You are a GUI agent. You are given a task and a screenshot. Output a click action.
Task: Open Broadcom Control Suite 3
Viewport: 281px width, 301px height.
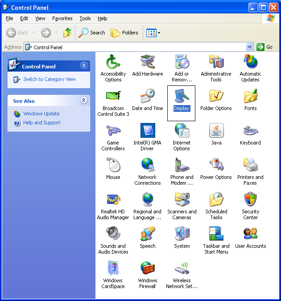[113, 96]
